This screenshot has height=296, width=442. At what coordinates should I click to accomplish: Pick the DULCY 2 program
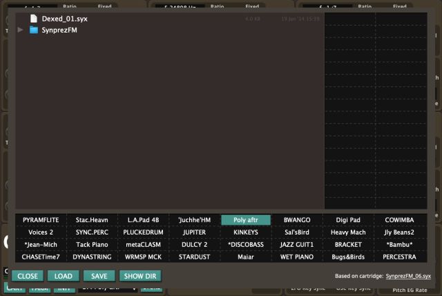pyautogui.click(x=195, y=245)
